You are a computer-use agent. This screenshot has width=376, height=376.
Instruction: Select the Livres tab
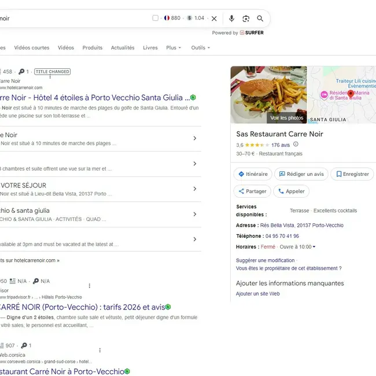150,47
